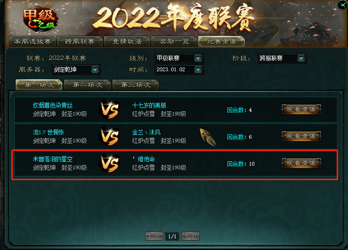Image resolution: width=348 pixels, height=250 pixels.
Task: Click the VS emblem in the second match
Action: pyautogui.click(x=110, y=136)
